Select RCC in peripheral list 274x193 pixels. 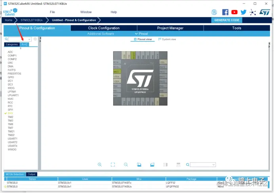click(x=10, y=103)
